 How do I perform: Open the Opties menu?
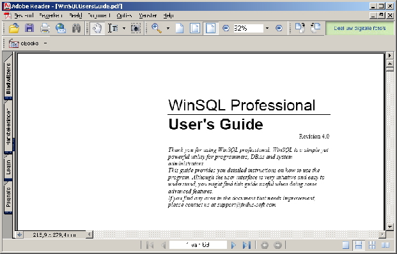tap(124, 16)
